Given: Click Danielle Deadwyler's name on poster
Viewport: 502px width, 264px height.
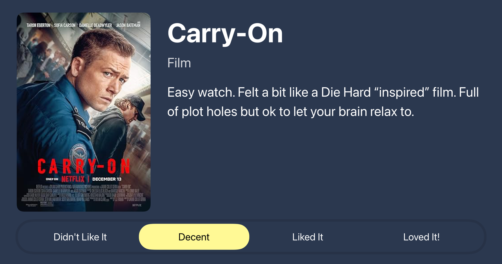Looking at the screenshot, I should pos(95,25).
